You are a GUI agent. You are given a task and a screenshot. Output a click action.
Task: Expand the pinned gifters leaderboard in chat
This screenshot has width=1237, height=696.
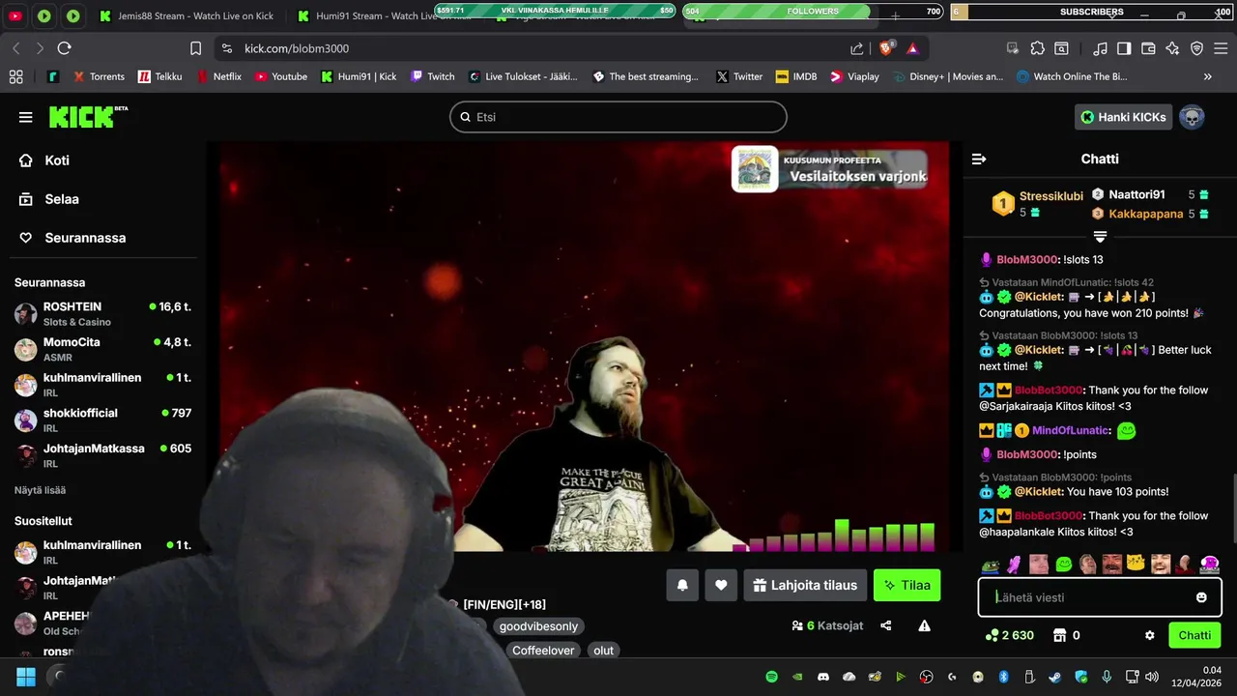coord(1100,237)
